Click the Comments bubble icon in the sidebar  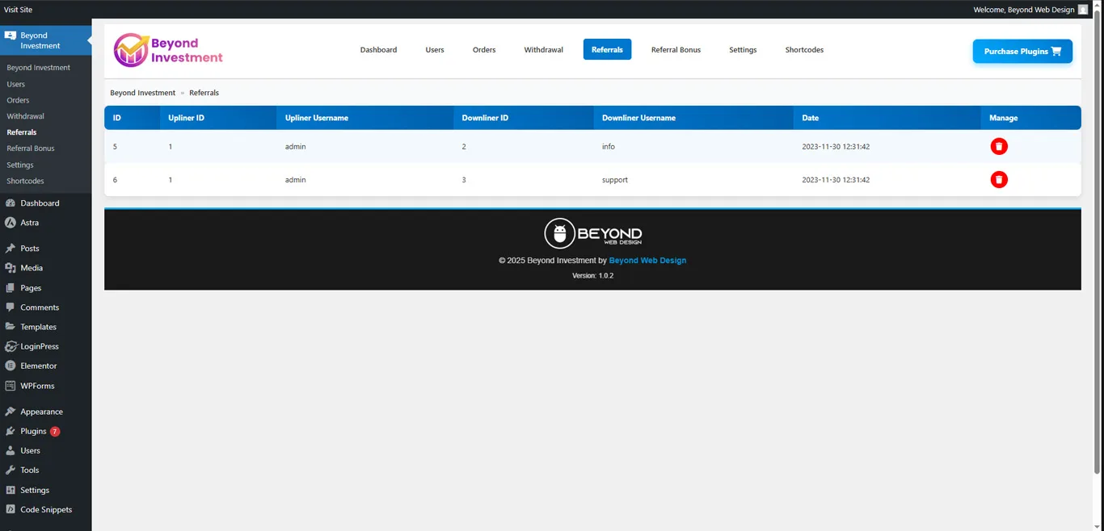(10, 307)
